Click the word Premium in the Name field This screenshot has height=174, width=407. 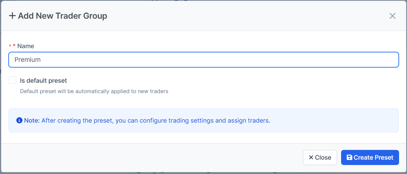[27, 60]
